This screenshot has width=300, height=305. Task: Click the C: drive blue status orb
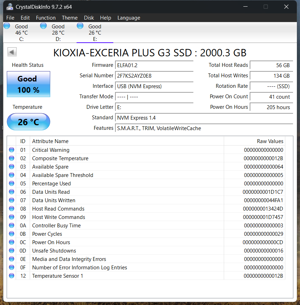point(7,26)
